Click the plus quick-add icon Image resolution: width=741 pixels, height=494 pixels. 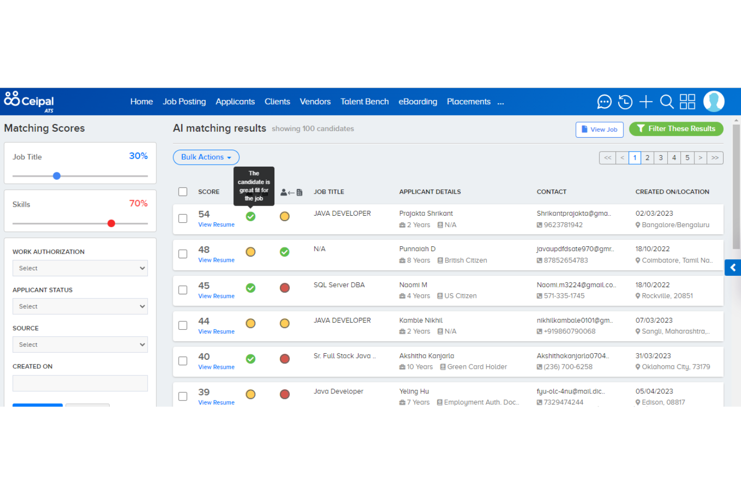click(646, 102)
